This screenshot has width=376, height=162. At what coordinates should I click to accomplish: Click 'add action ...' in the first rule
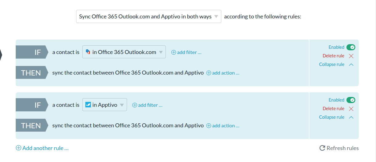(226, 73)
